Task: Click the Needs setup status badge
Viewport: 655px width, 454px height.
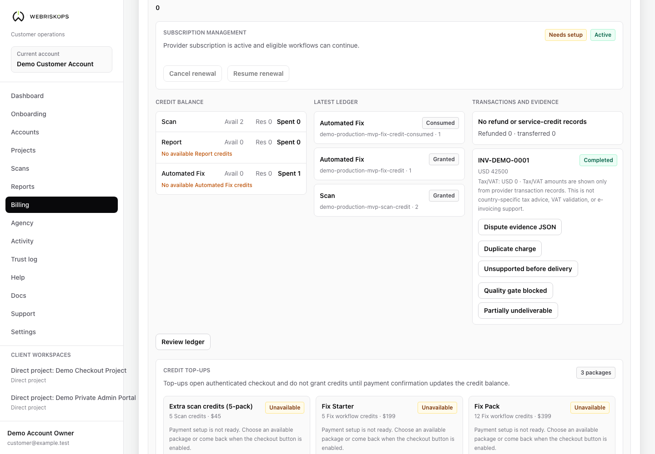Action: click(x=565, y=35)
